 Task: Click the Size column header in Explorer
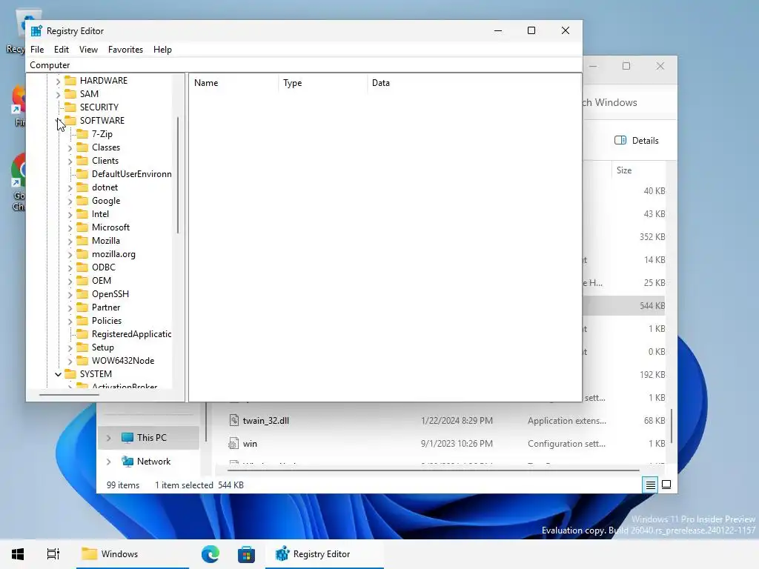[x=624, y=170]
